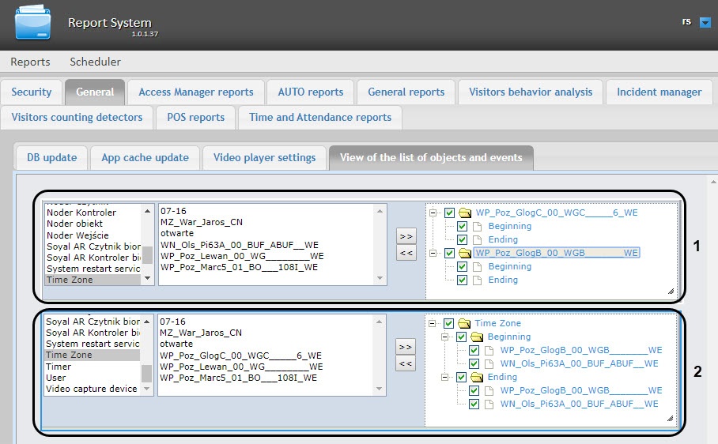Click the resize grip of the first tree panel

(x=671, y=292)
